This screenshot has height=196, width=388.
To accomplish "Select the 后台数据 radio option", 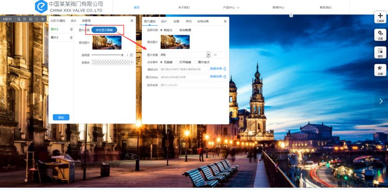I will [x=177, y=30].
